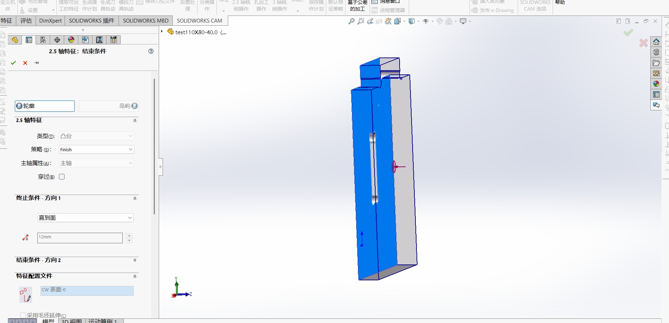Click the large red cancel X in viewport

tap(644, 43)
